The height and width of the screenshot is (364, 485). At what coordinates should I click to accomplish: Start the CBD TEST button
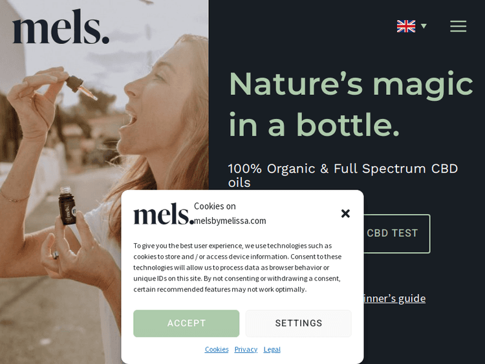coord(396,233)
